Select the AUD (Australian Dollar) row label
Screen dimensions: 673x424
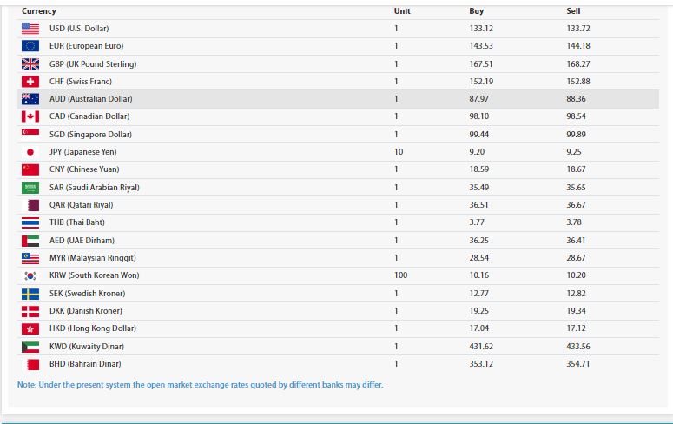pos(90,99)
